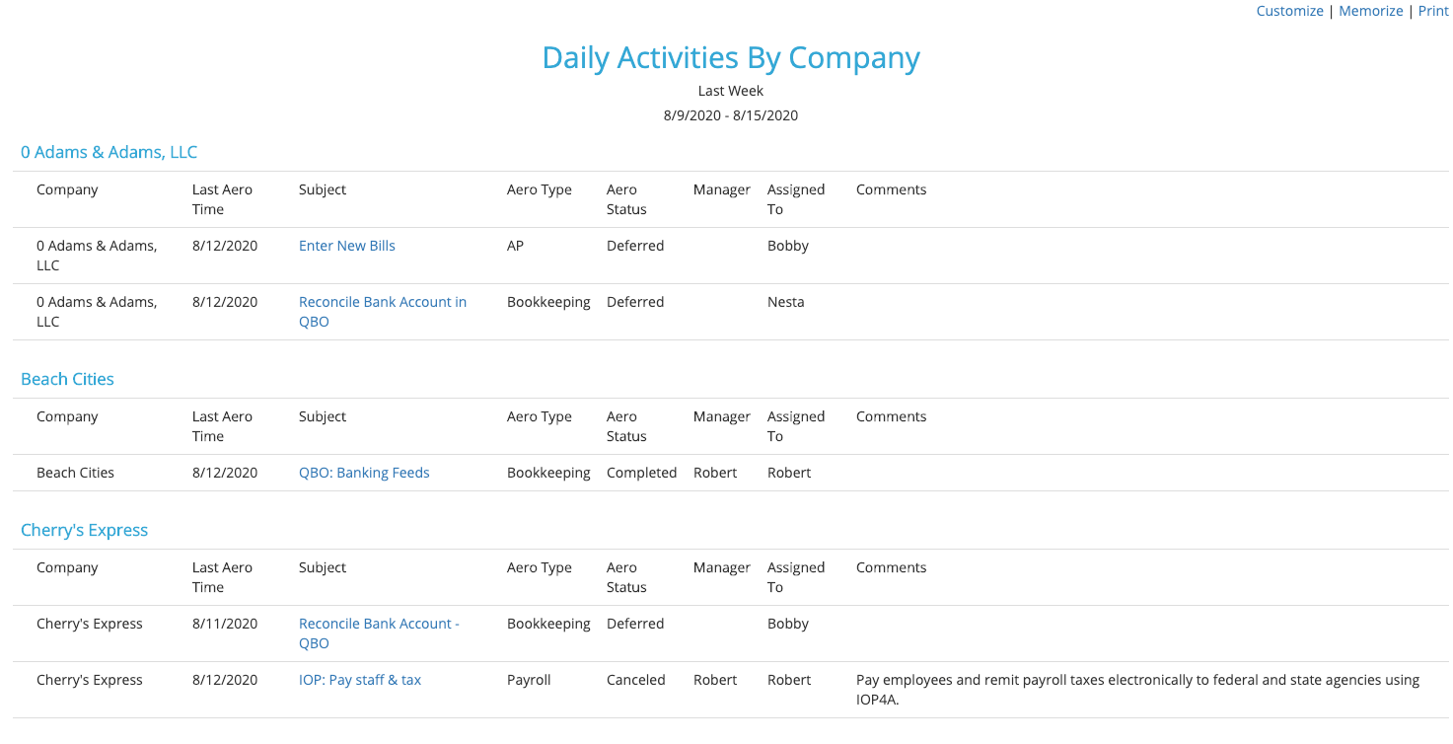Viewport: 1453px width, 744px height.
Task: Click the Memorize link
Action: coord(1370,11)
